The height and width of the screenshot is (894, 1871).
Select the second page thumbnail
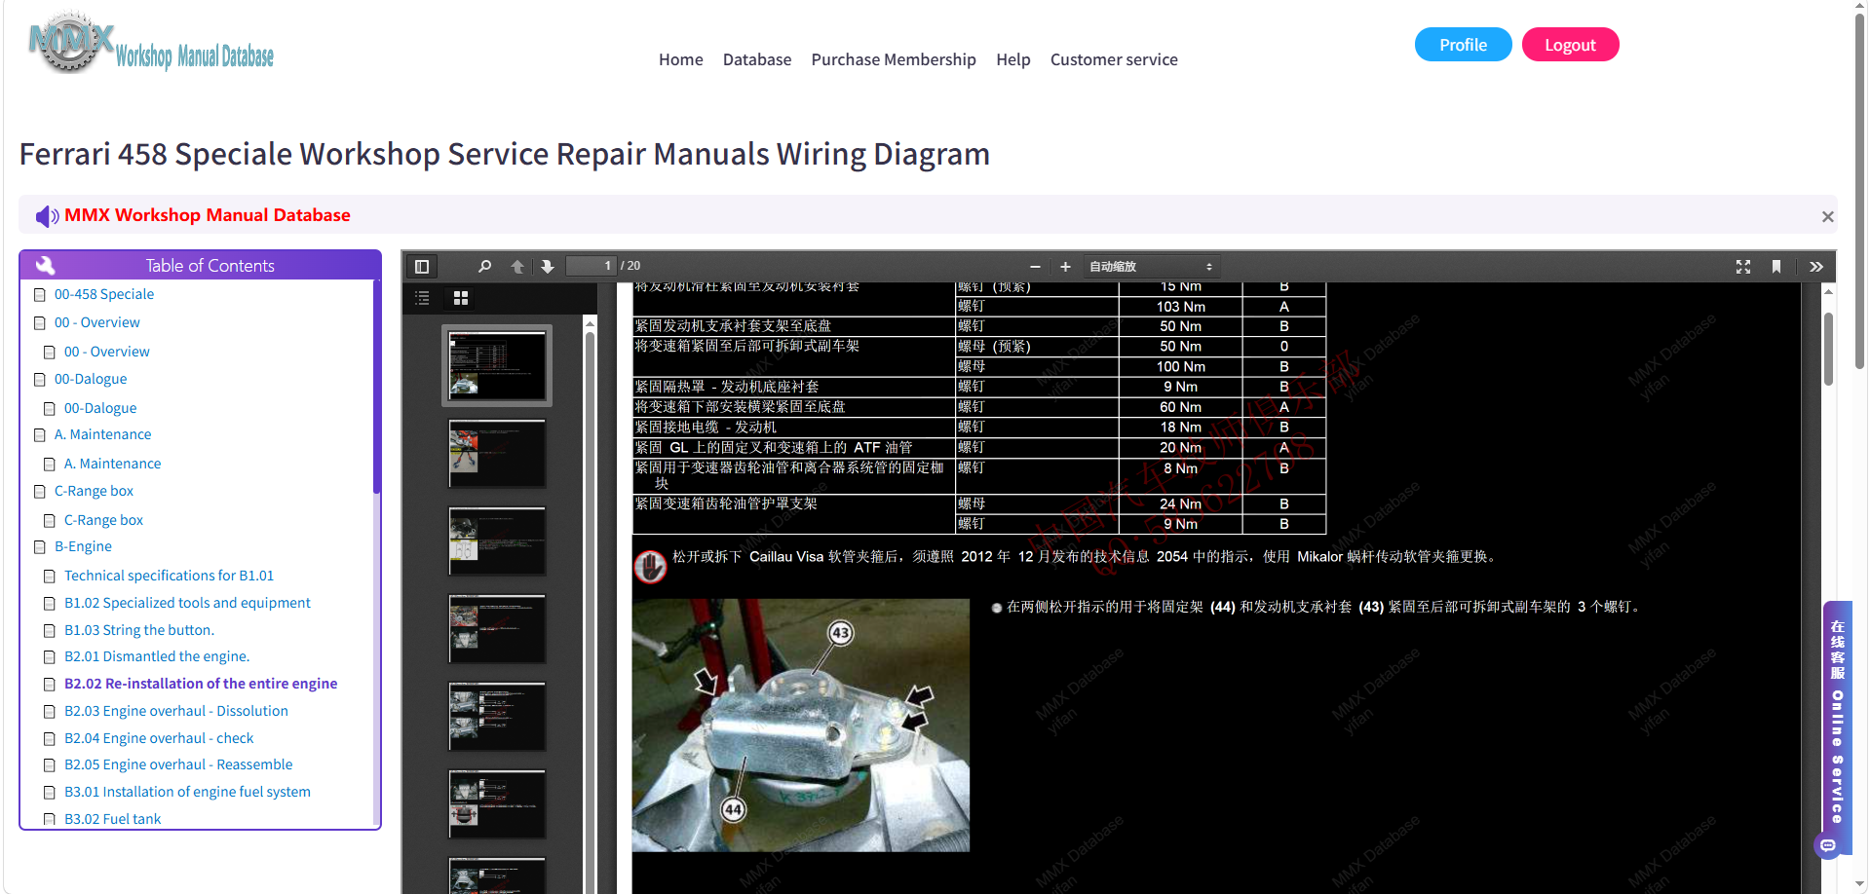(x=497, y=453)
